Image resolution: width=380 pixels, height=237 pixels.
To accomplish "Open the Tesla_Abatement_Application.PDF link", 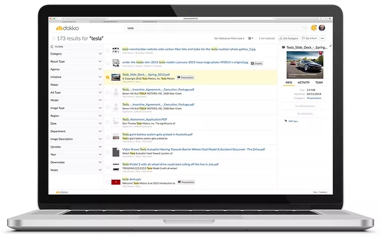I will coord(145,119).
